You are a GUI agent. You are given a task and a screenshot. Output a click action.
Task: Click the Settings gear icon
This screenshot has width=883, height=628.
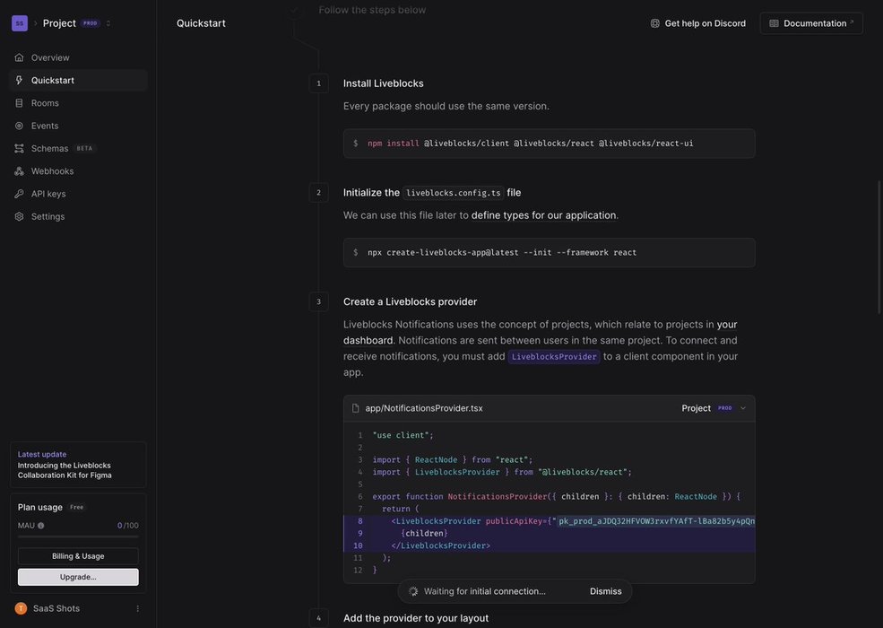tap(19, 216)
